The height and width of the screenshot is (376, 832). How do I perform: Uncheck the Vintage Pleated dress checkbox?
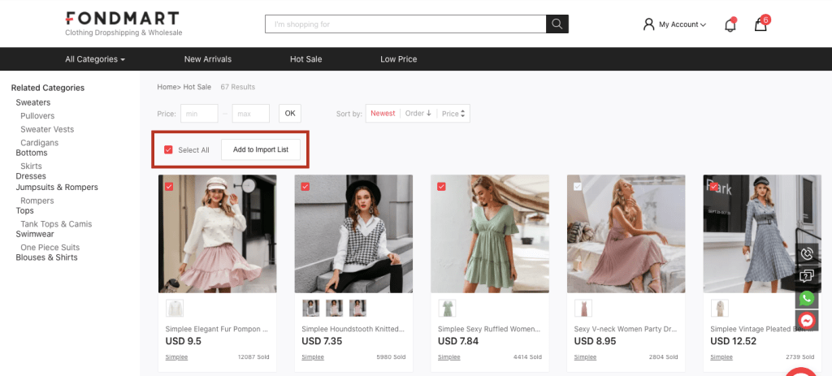click(714, 186)
